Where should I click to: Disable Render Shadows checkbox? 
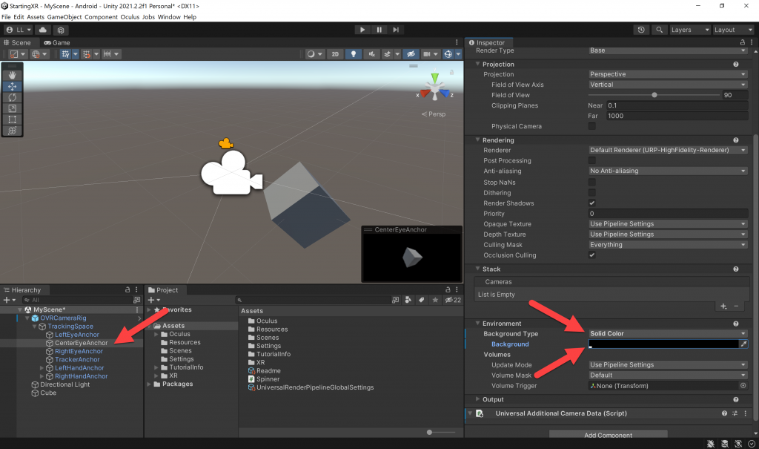pyautogui.click(x=591, y=203)
